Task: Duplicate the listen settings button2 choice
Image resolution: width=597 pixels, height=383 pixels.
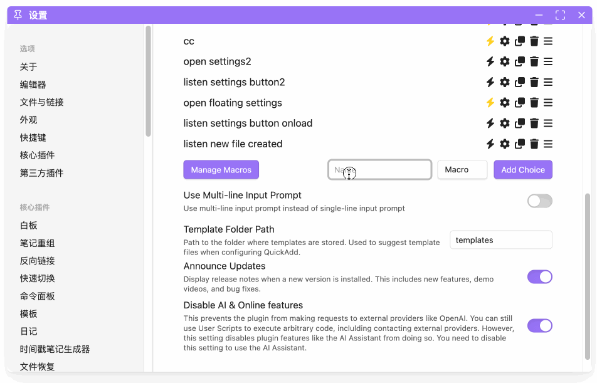Action: [520, 82]
